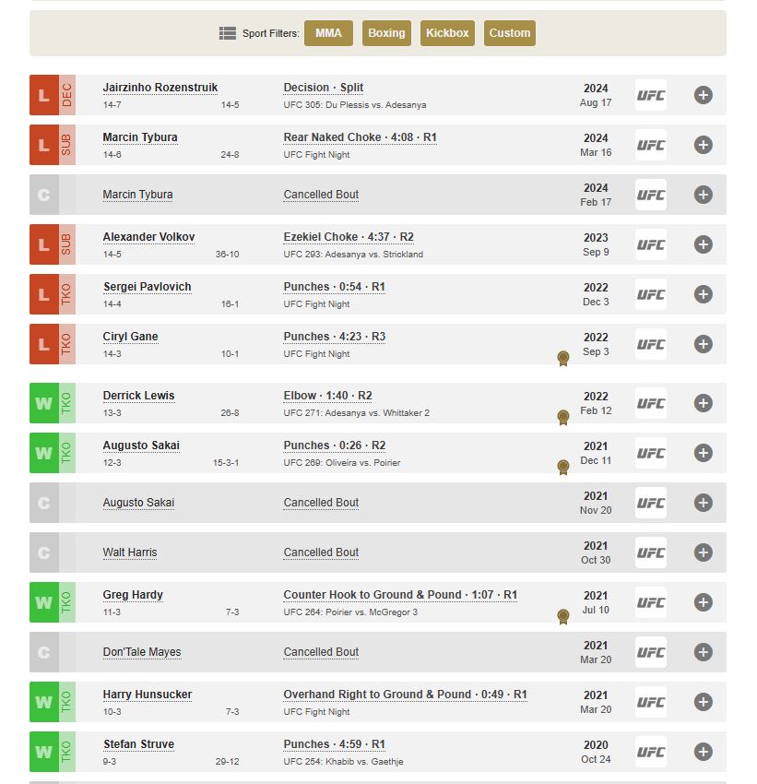Expand the Harry Hunsucker bout details
Image resolution: width=757 pixels, height=784 pixels.
(703, 702)
